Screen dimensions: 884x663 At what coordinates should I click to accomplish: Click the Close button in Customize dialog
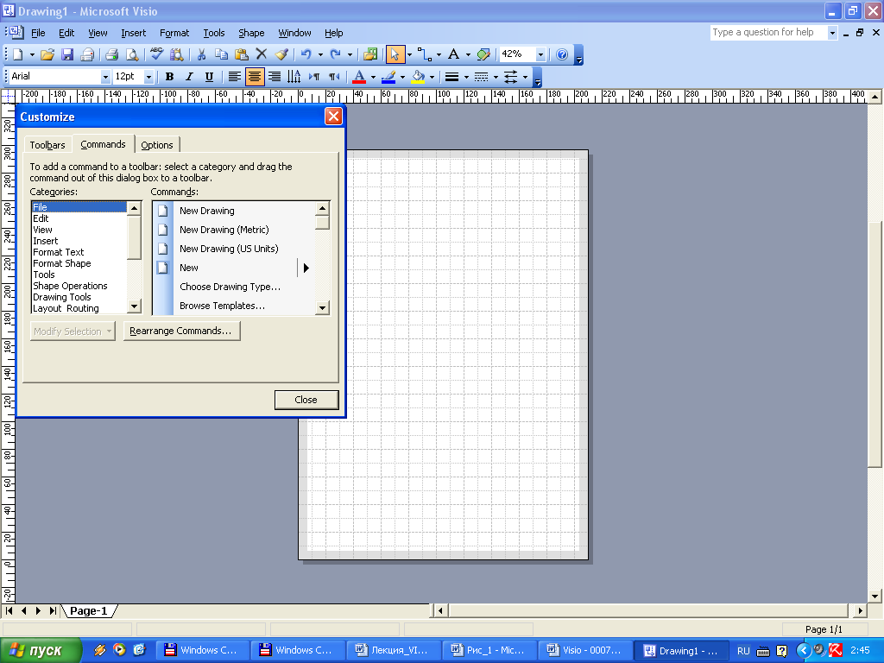coord(306,400)
